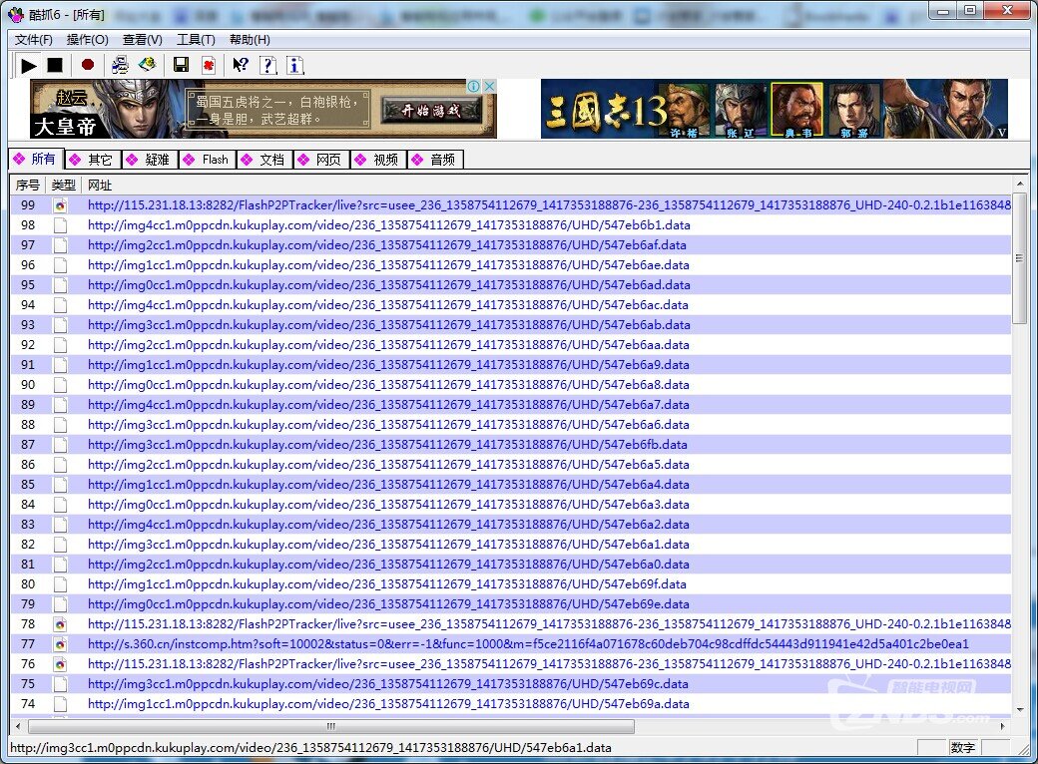This screenshot has height=764, width=1038.
Task: Sort by the 类型 column header
Action: pyautogui.click(x=64, y=186)
